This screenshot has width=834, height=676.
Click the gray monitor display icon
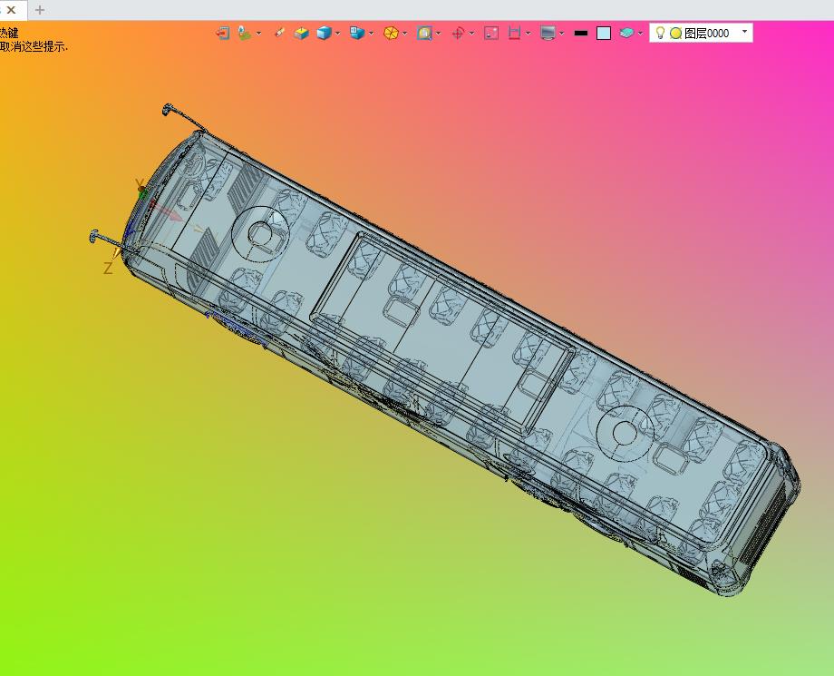548,33
